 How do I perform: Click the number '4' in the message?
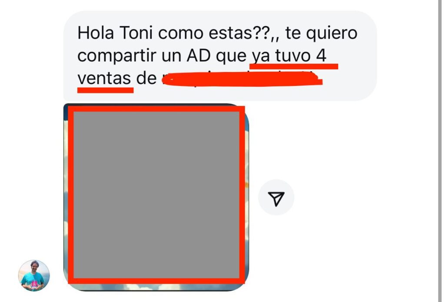click(x=321, y=56)
